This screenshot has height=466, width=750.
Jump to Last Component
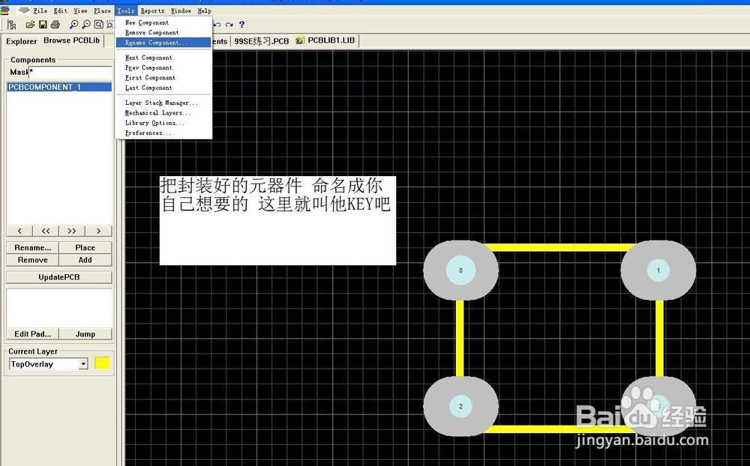coord(163,88)
